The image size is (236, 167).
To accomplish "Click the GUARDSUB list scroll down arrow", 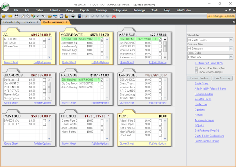I will coord(49,98).
